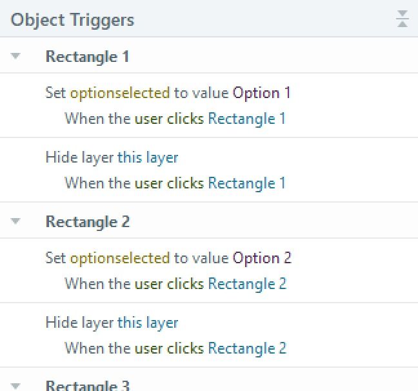Select the Rectangle 1 group header
Screen dimensions: 418x391
[87, 56]
